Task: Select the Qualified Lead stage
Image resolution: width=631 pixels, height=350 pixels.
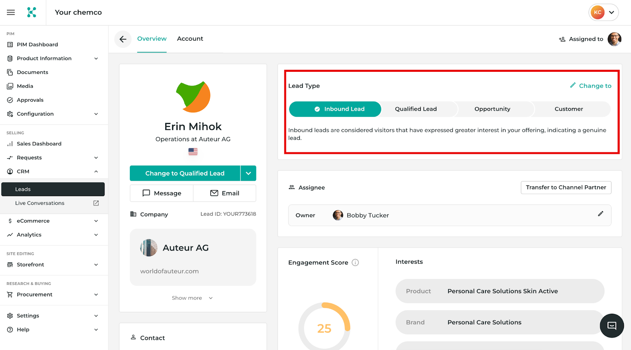Action: (x=416, y=109)
